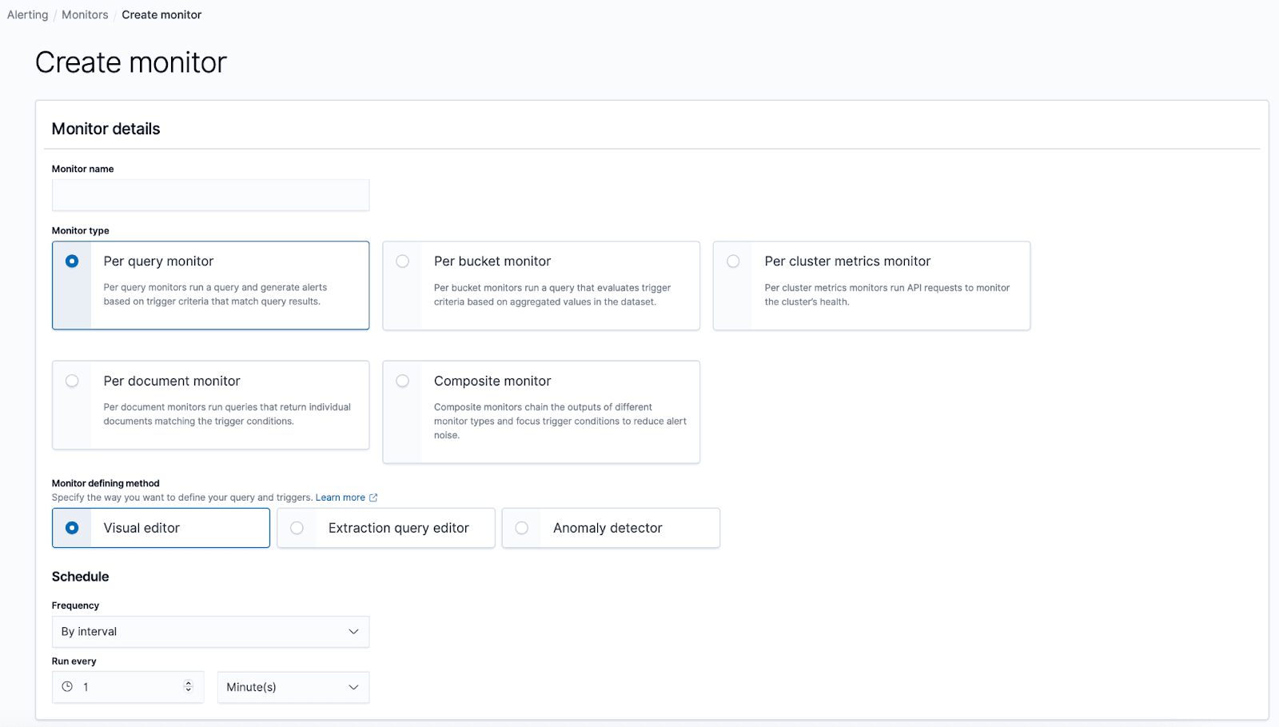This screenshot has width=1279, height=727.
Task: Select the Per cluster metrics monitor type
Action: click(x=733, y=261)
